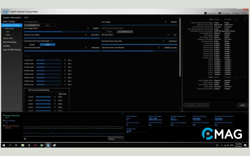Click the info icon on the 8 Active Cores row
Screen dimensions: 250x156
[65, 85]
